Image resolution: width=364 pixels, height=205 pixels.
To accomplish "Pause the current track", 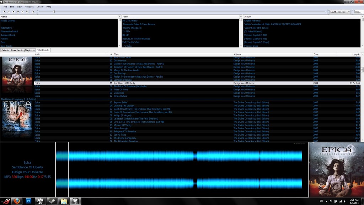I will click(9, 12).
